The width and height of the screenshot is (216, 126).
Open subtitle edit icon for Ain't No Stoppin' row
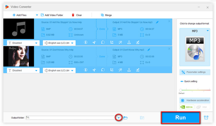[138, 42]
